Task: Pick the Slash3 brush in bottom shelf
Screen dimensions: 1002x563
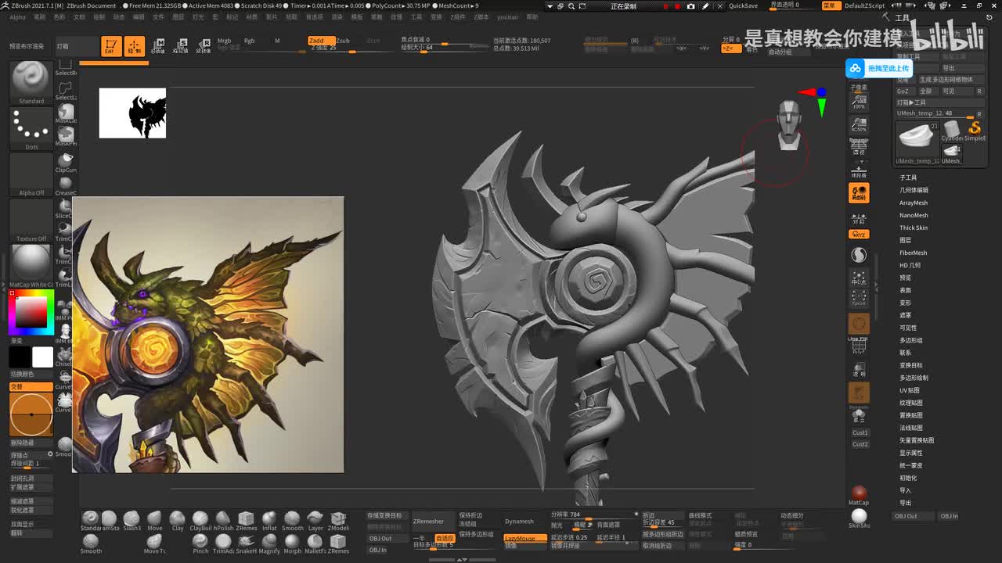Action: 132,522
